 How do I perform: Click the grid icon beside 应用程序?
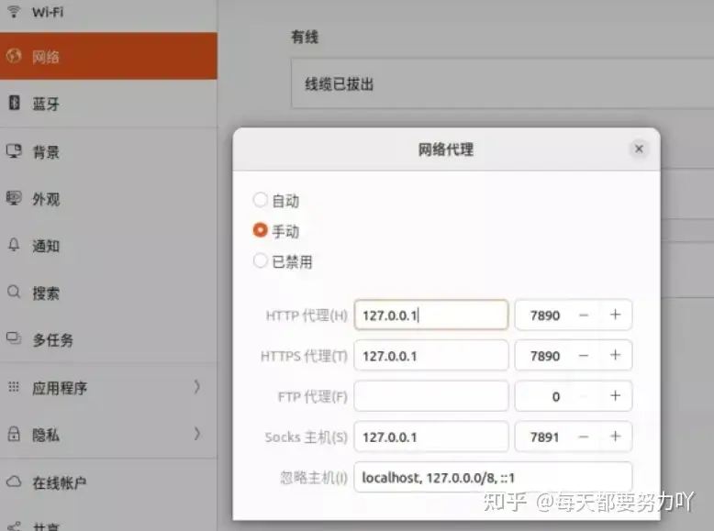click(14, 387)
